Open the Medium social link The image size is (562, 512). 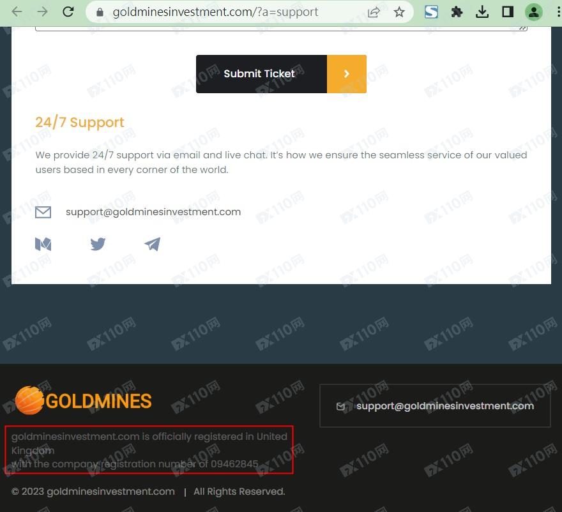click(43, 244)
